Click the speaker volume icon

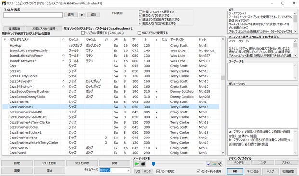click(x=220, y=164)
